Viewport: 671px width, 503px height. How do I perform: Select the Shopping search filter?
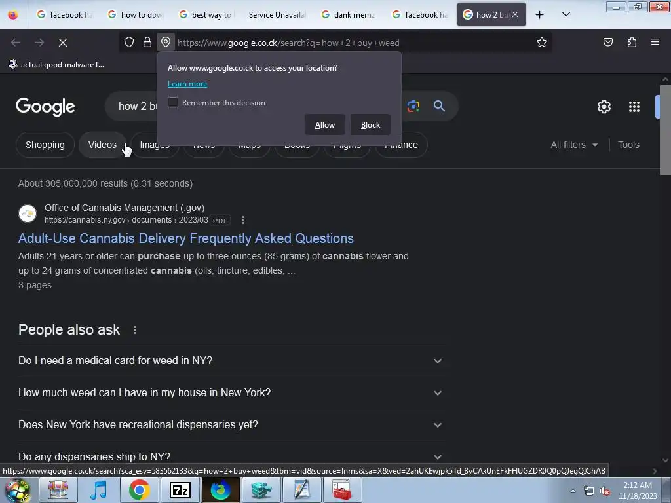[x=45, y=145]
